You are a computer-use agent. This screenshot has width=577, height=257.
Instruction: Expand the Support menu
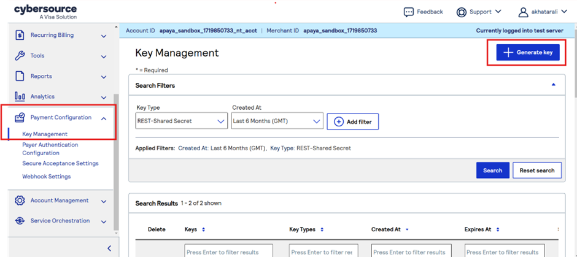coord(479,12)
